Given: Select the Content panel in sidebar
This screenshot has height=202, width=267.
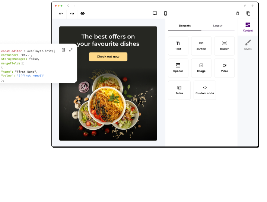Looking at the screenshot, I should pyautogui.click(x=248, y=27).
